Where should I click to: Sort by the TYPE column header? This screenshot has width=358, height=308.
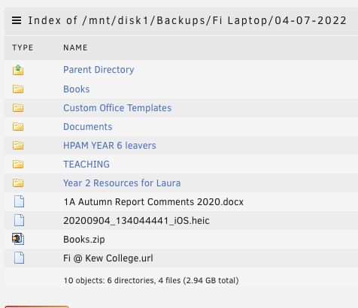23,47
